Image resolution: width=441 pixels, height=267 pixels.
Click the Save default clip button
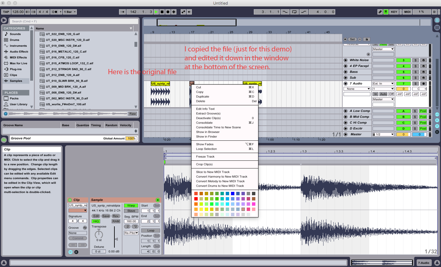[x=106, y=216]
